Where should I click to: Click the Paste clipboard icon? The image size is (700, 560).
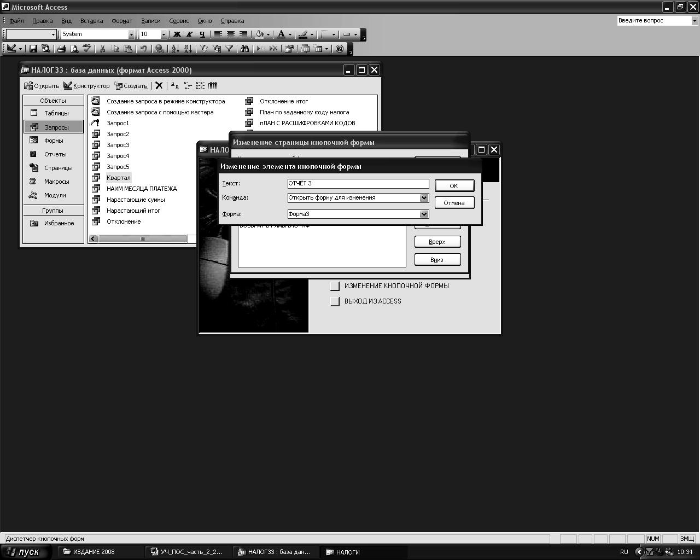(x=127, y=49)
